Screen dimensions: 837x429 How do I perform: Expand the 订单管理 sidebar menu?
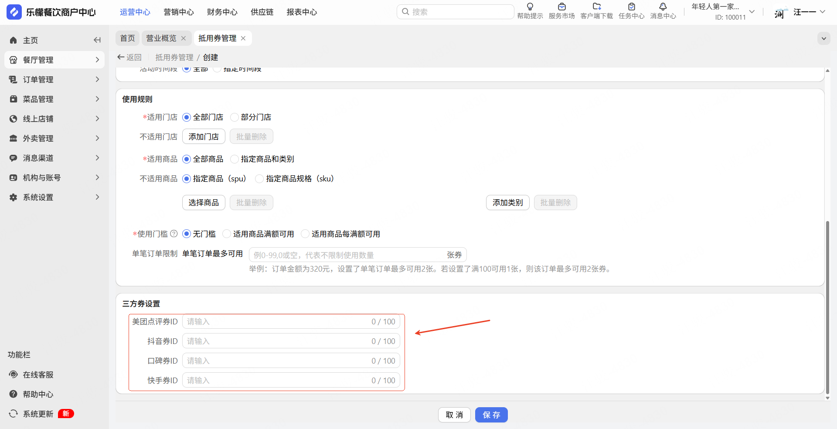pyautogui.click(x=54, y=79)
